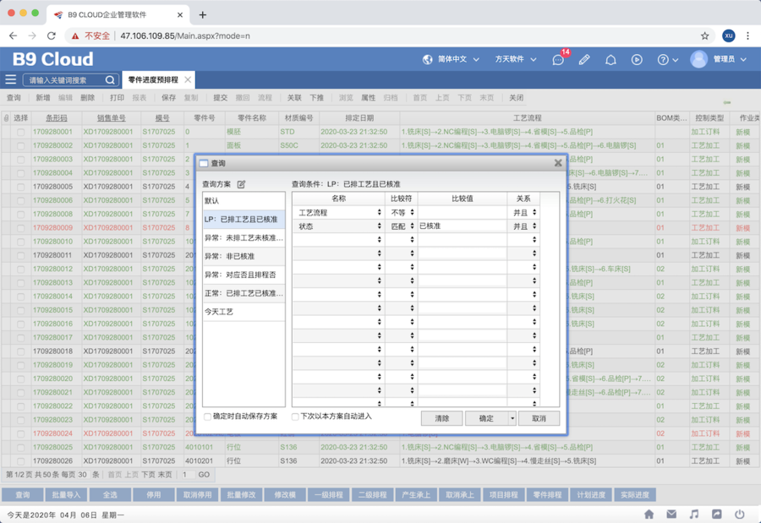
Task: Expand the 确定 button dropdown arrow
Action: [512, 418]
